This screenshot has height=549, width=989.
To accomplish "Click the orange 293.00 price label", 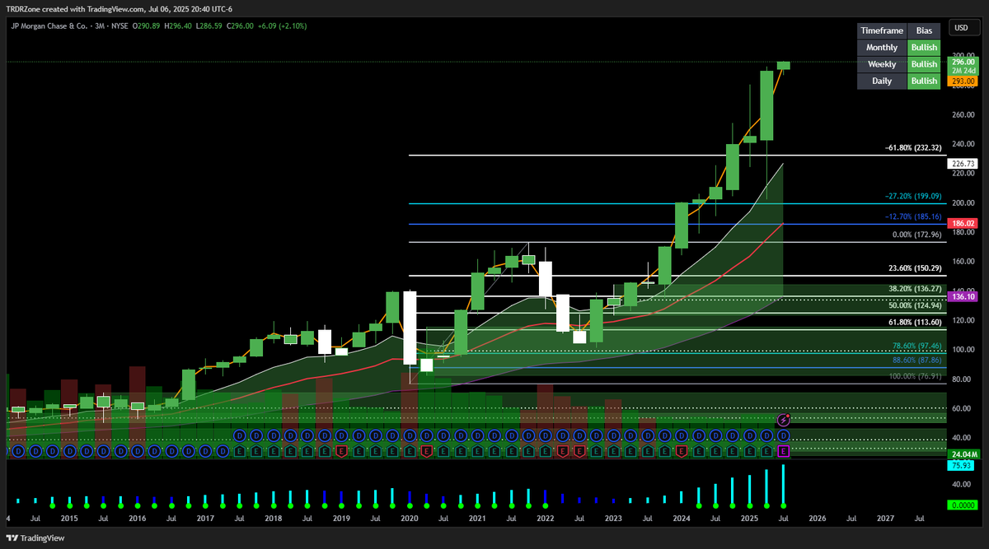I will pyautogui.click(x=963, y=81).
